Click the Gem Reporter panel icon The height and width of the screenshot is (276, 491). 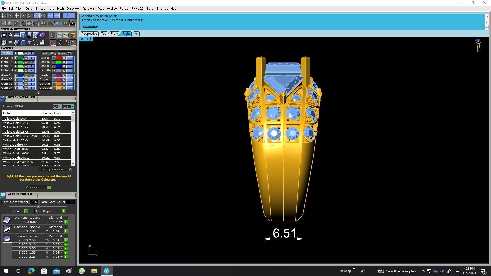(x=3, y=195)
